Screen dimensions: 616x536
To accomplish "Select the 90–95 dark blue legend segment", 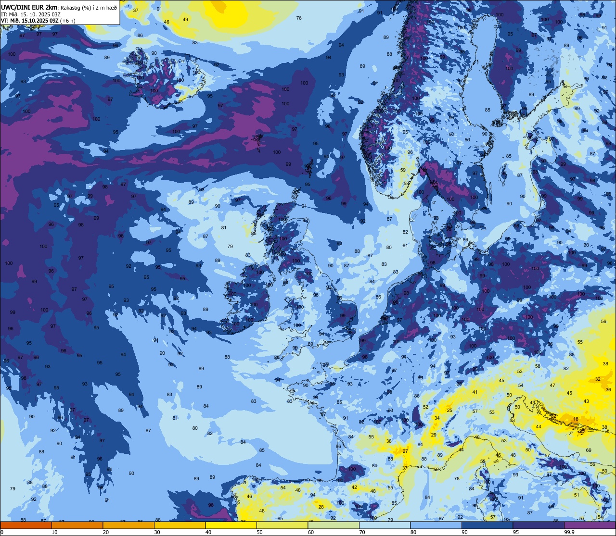I will (x=488, y=525).
